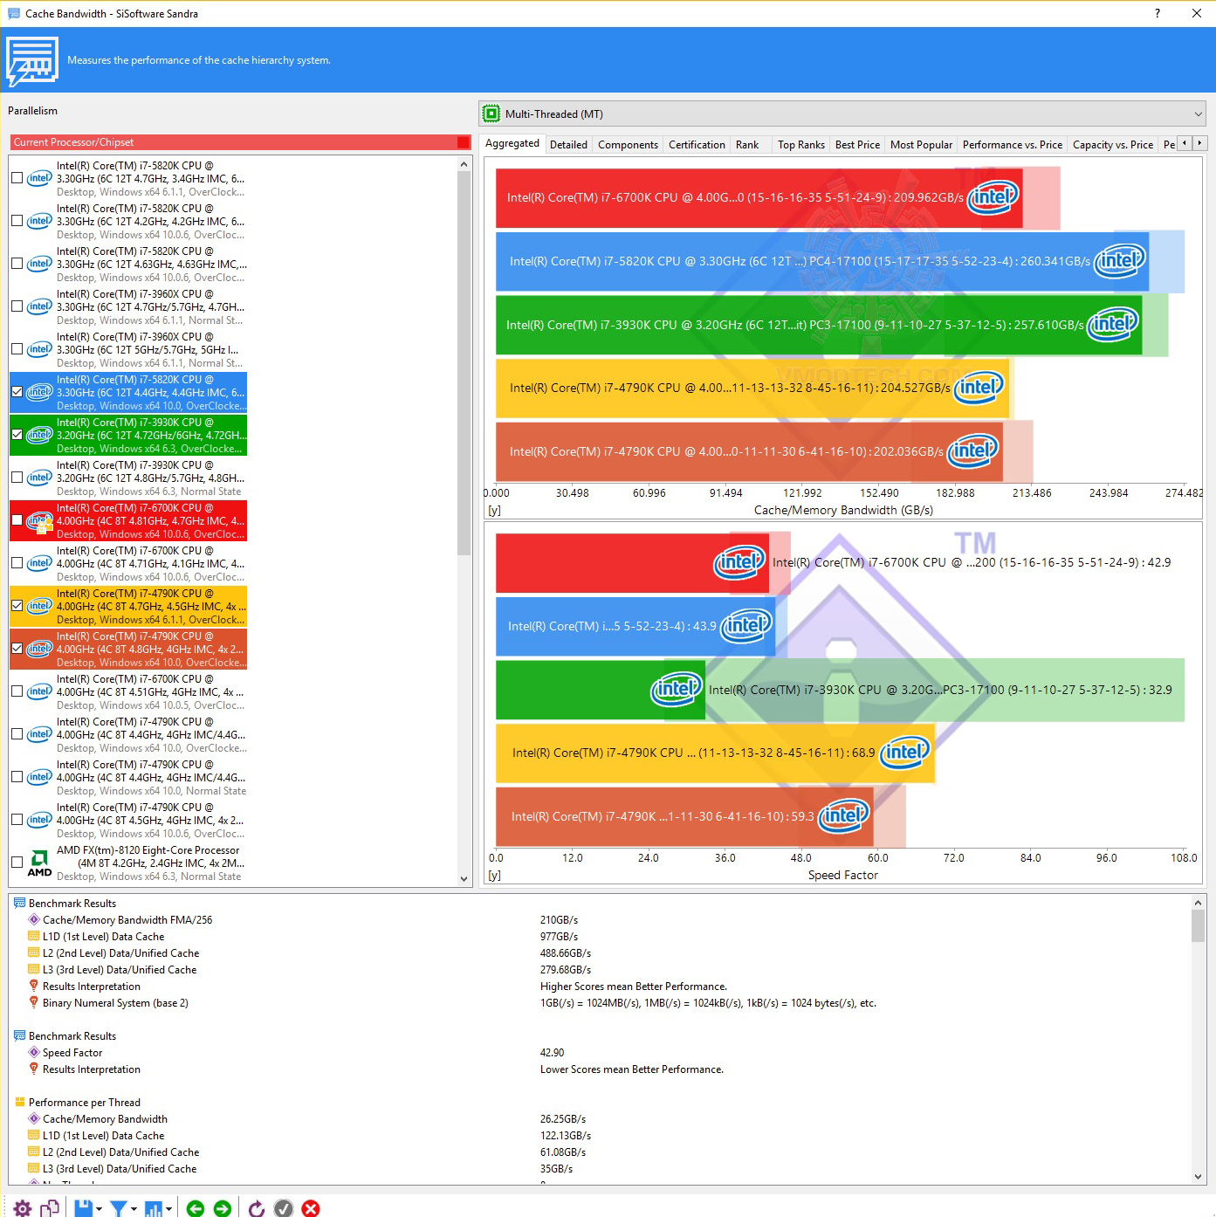The height and width of the screenshot is (1217, 1216).
Task: Click the blue filter funnel icon
Action: (x=119, y=1208)
